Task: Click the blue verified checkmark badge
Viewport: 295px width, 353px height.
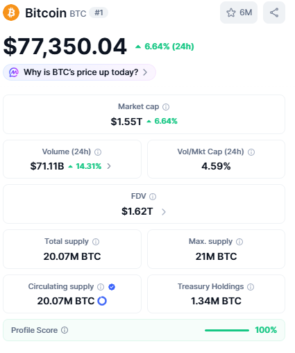Action: pos(112,287)
